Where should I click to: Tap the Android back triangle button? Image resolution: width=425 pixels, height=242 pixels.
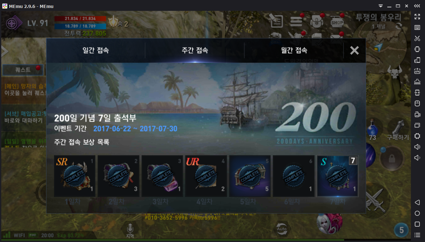tap(417, 202)
